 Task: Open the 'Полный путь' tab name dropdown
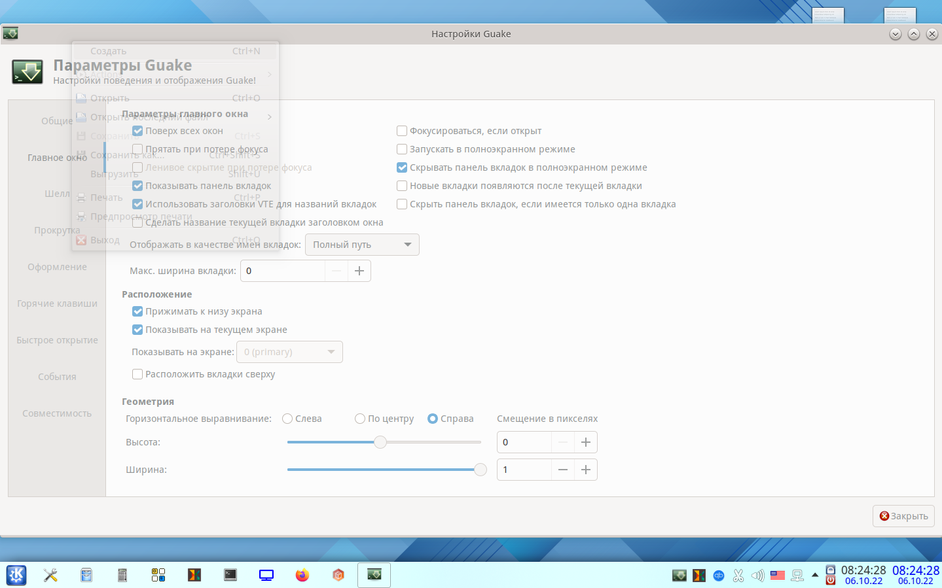[362, 245]
